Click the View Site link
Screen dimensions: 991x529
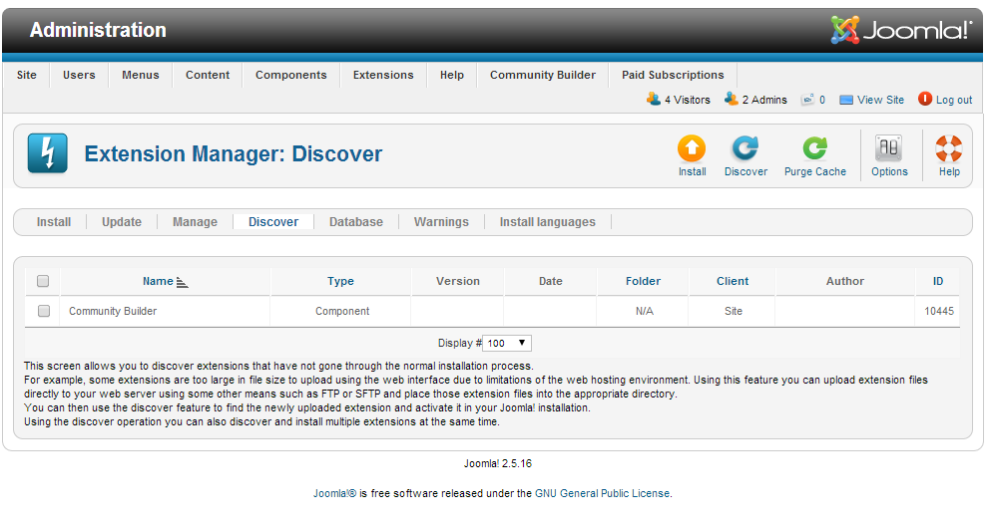pos(880,100)
